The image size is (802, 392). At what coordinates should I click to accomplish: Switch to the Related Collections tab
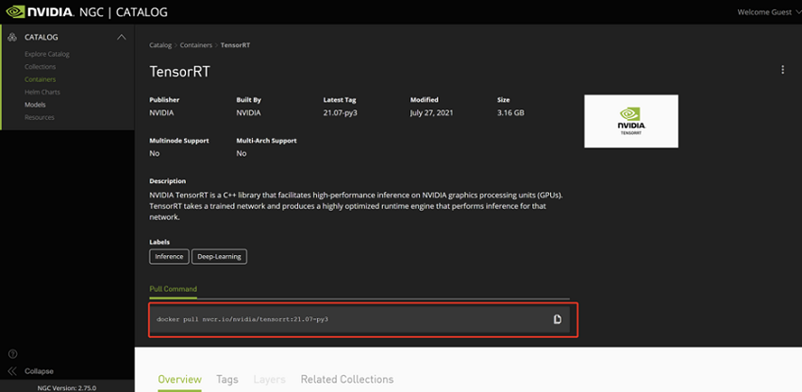click(x=347, y=380)
